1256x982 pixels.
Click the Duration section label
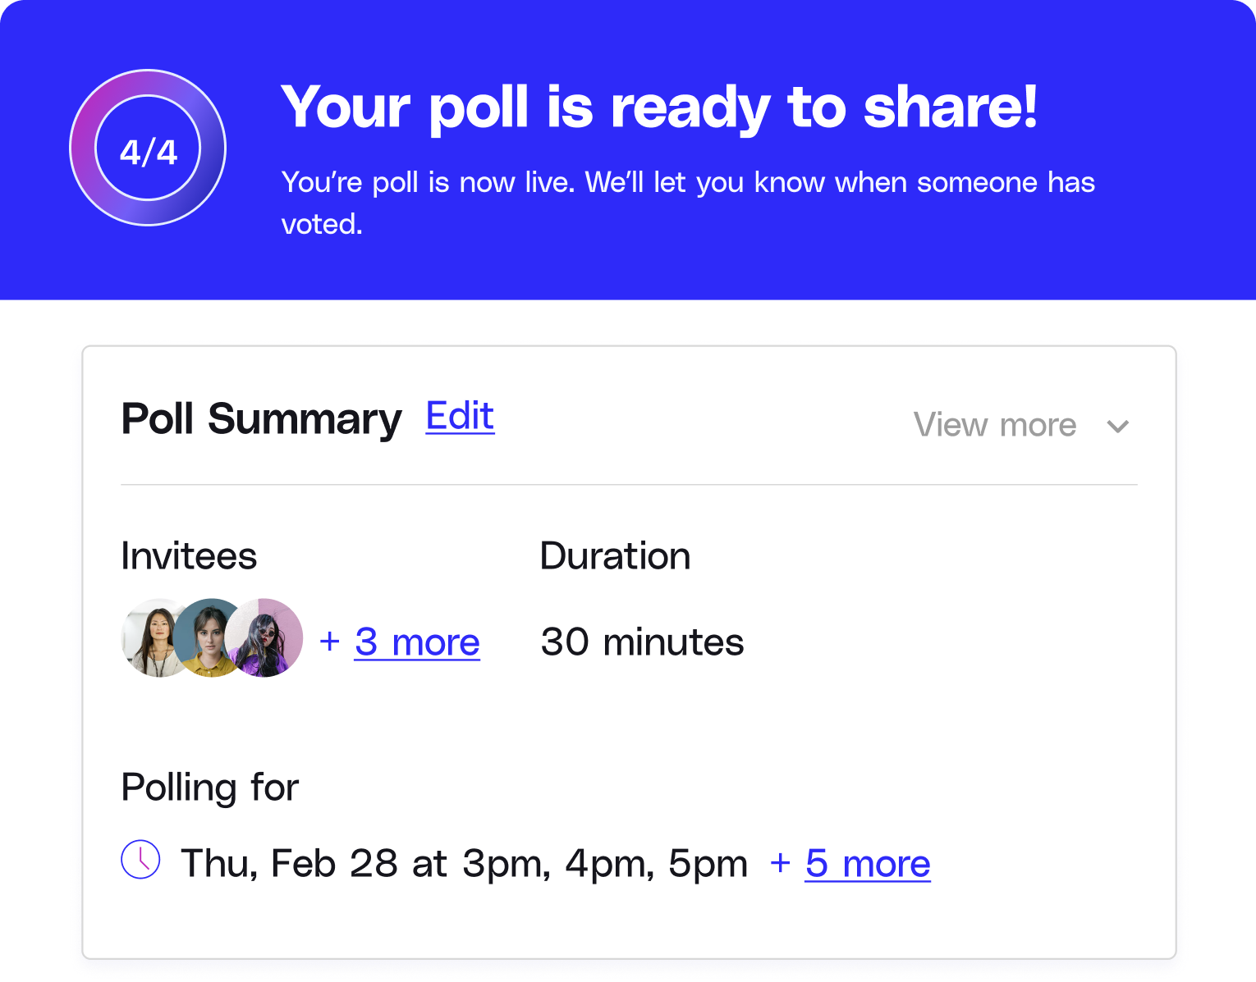point(615,556)
